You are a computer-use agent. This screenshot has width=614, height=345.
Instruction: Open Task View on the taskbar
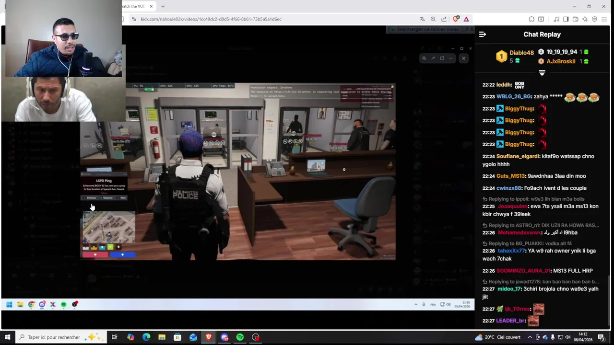(114, 337)
